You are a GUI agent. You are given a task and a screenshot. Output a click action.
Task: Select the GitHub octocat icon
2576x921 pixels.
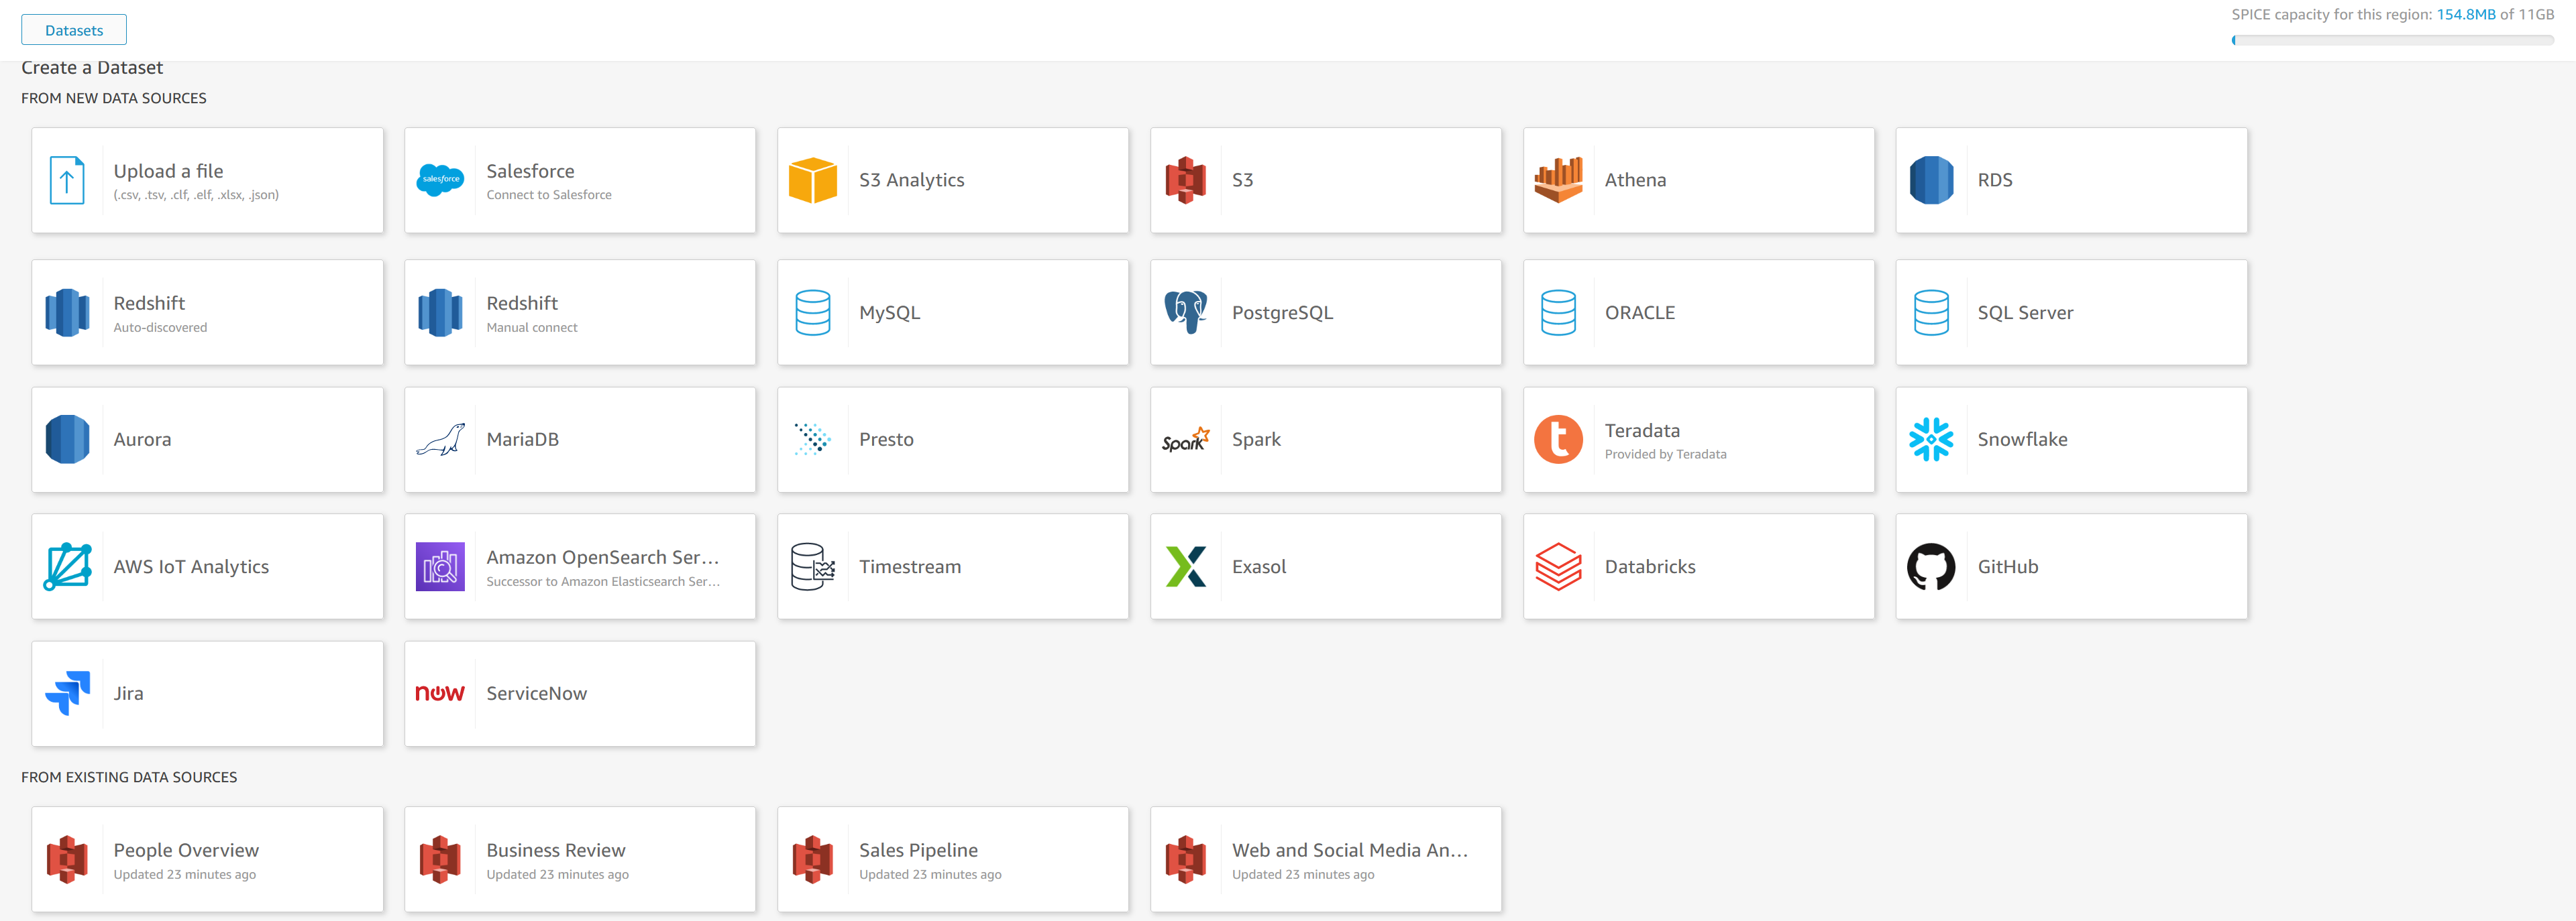[x=1931, y=566]
